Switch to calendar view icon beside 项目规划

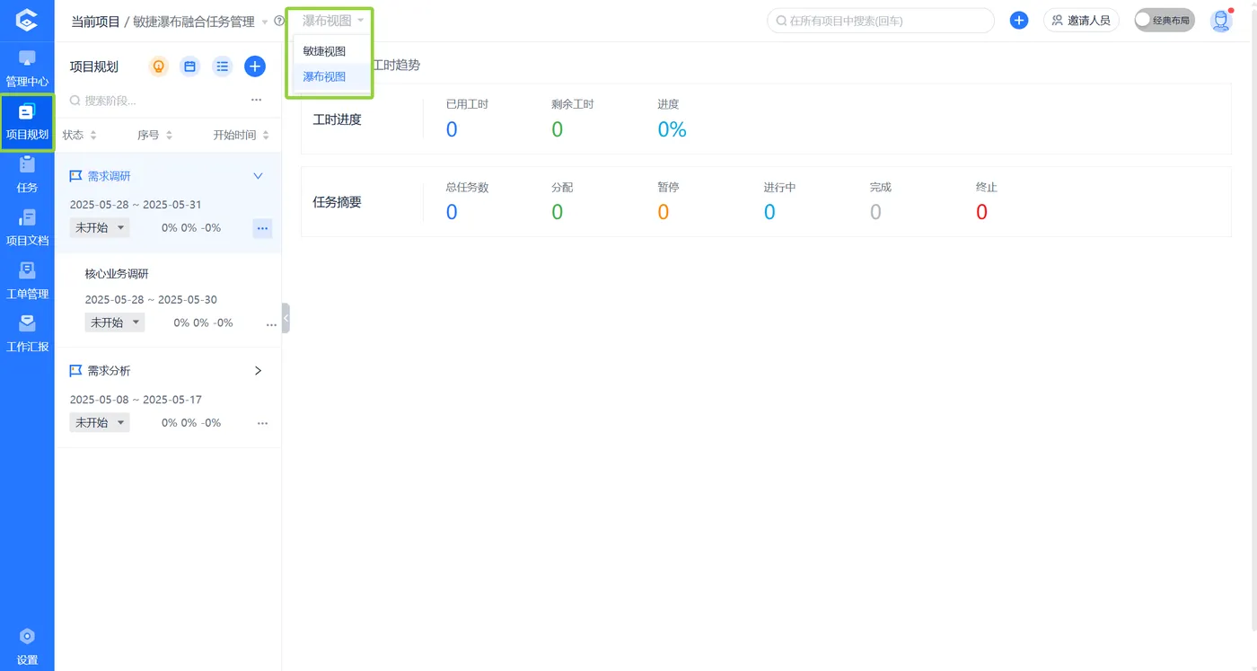point(189,66)
